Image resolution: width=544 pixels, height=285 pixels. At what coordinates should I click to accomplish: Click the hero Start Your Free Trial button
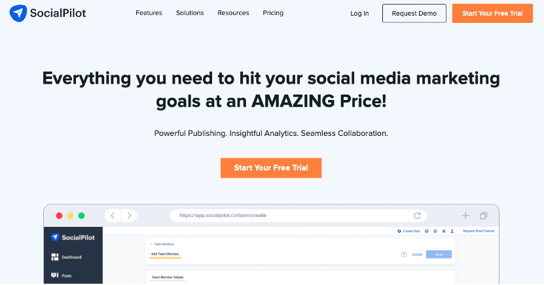271,168
